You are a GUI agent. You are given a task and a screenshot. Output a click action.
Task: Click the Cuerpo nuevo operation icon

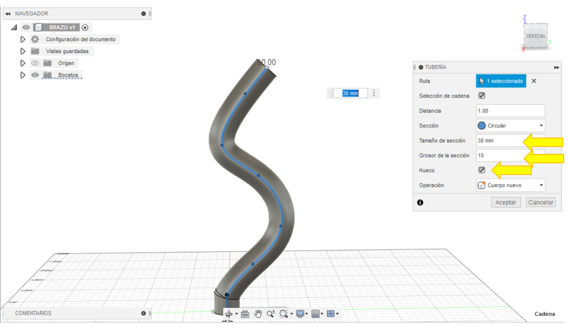pyautogui.click(x=482, y=185)
